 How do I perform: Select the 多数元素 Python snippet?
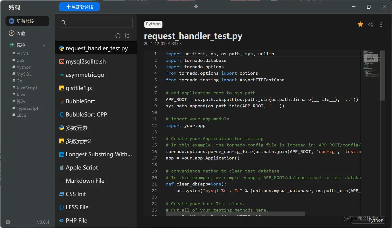(x=96, y=128)
